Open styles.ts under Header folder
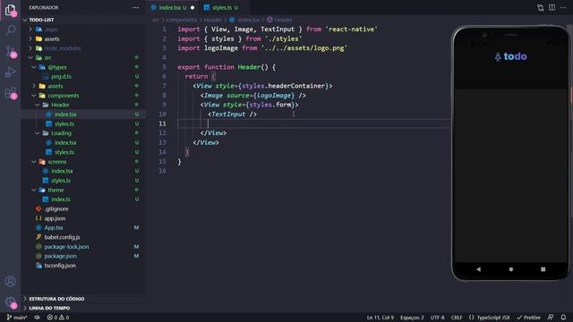This screenshot has width=573, height=322. [x=64, y=123]
